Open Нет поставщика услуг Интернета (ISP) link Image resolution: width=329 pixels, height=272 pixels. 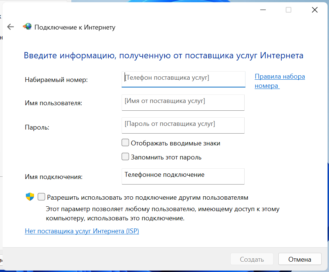(x=82, y=231)
